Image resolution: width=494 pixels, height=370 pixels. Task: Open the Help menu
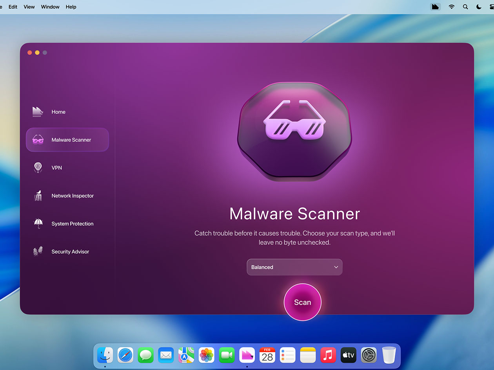pyautogui.click(x=71, y=7)
